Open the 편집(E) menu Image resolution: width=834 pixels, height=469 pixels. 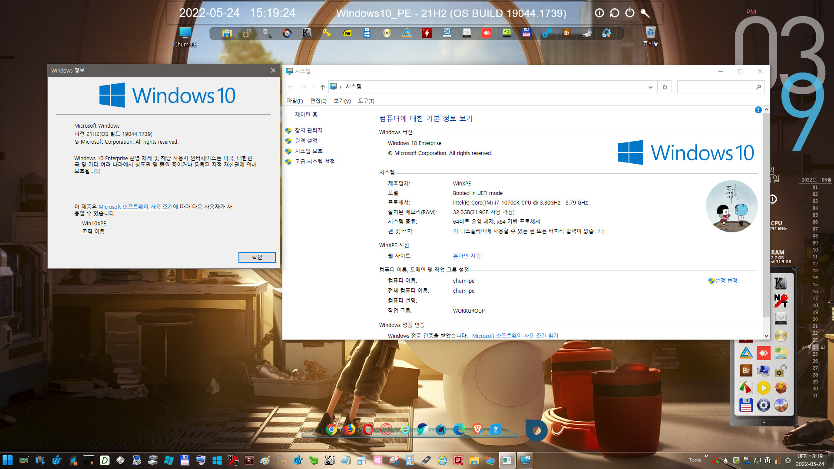tap(318, 101)
